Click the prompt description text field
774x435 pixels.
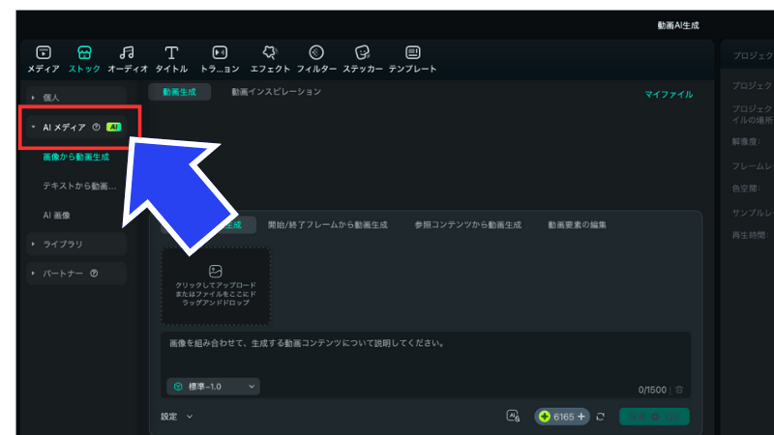tap(426, 353)
